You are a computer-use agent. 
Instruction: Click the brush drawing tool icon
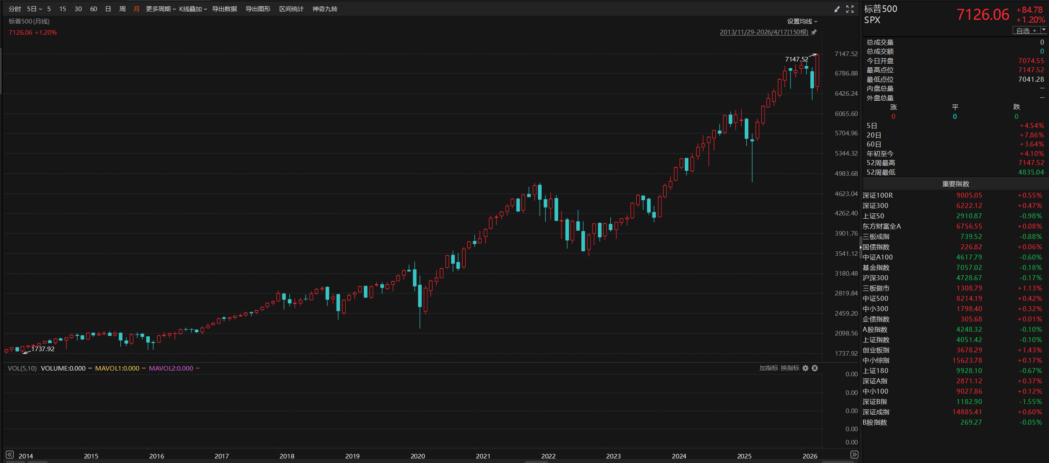[837, 9]
